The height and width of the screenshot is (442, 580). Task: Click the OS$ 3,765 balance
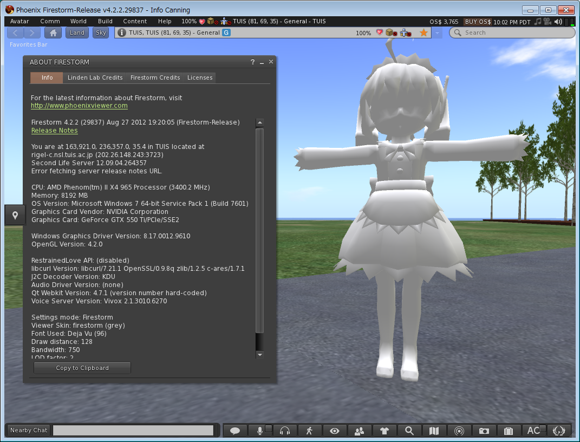pyautogui.click(x=444, y=22)
